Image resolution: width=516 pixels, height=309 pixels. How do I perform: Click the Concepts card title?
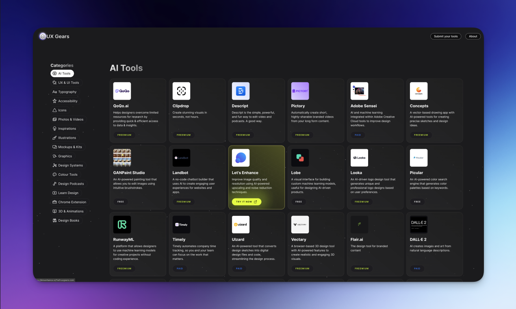pos(419,106)
